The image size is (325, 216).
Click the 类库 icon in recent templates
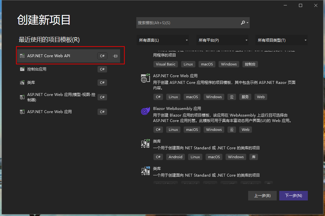click(22, 83)
